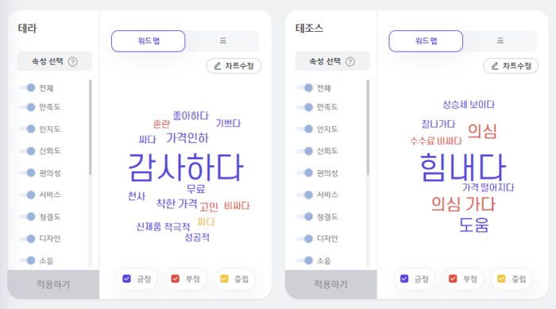This screenshot has width=556, height=309.
Task: Uncheck 부정 checkbox under 테라 word map
Action: (x=176, y=279)
